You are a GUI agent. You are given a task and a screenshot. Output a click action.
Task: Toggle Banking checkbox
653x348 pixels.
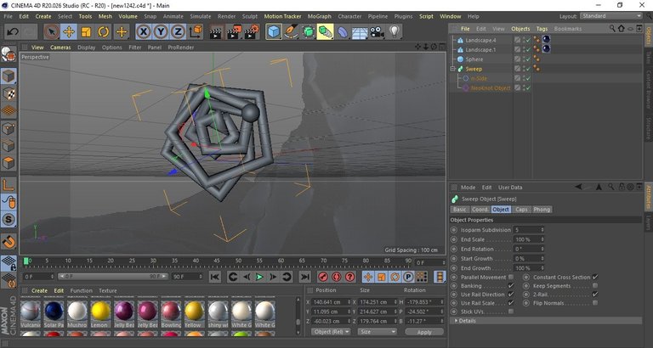[x=511, y=286]
